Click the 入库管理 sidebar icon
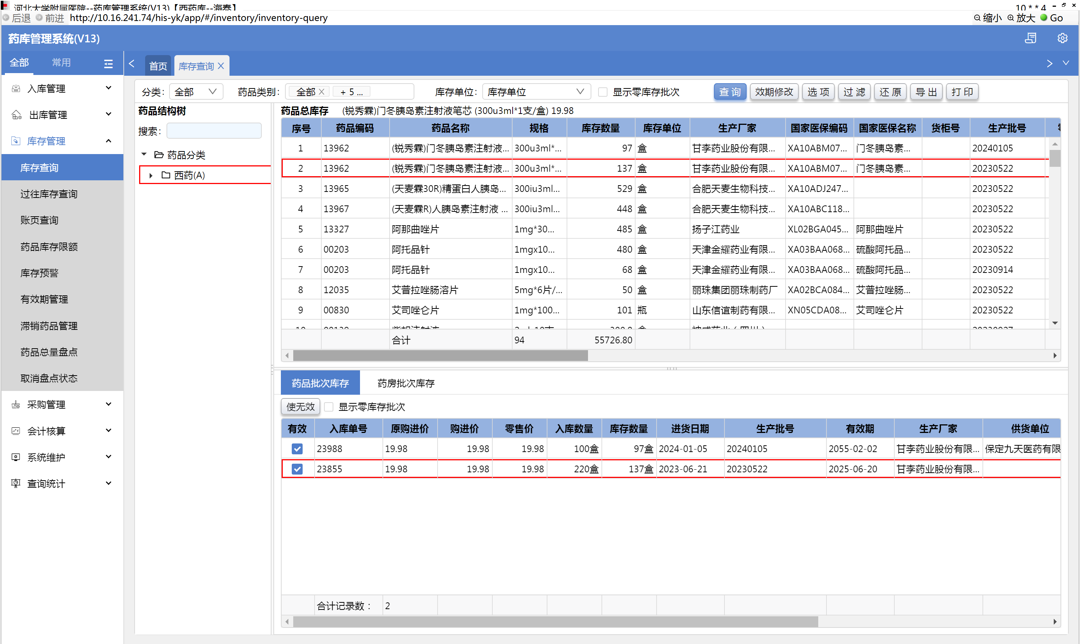This screenshot has height=644, width=1080. pos(16,88)
